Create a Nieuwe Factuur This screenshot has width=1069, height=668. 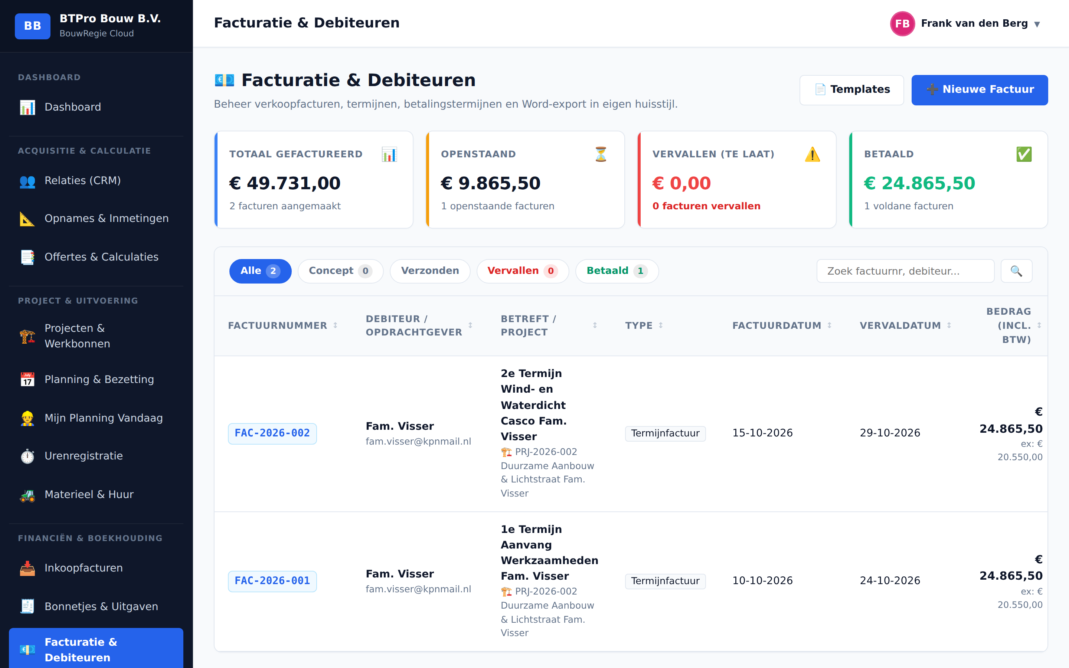coord(979,90)
